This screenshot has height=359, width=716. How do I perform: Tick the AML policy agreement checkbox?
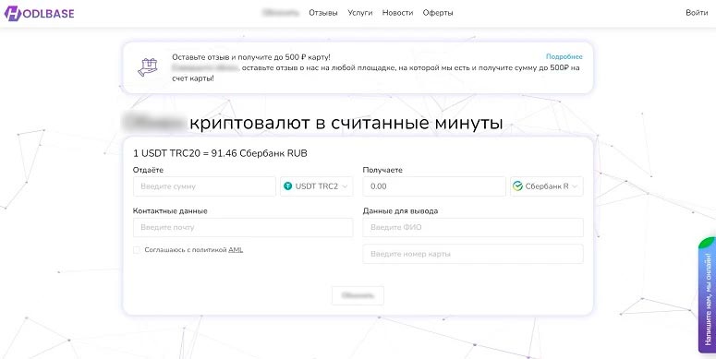pyautogui.click(x=137, y=250)
